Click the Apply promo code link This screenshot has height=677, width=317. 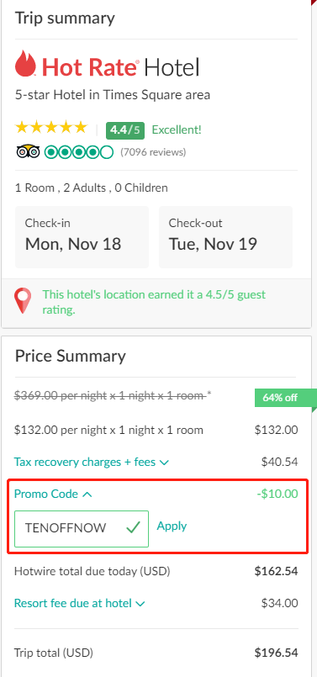[172, 526]
